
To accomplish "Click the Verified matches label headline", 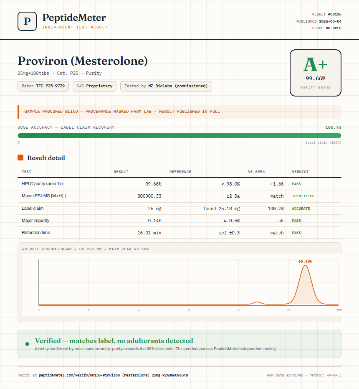I will point(114,341).
